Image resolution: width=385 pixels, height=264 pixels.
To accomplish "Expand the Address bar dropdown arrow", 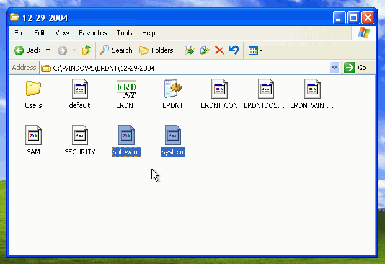I will 334,68.
